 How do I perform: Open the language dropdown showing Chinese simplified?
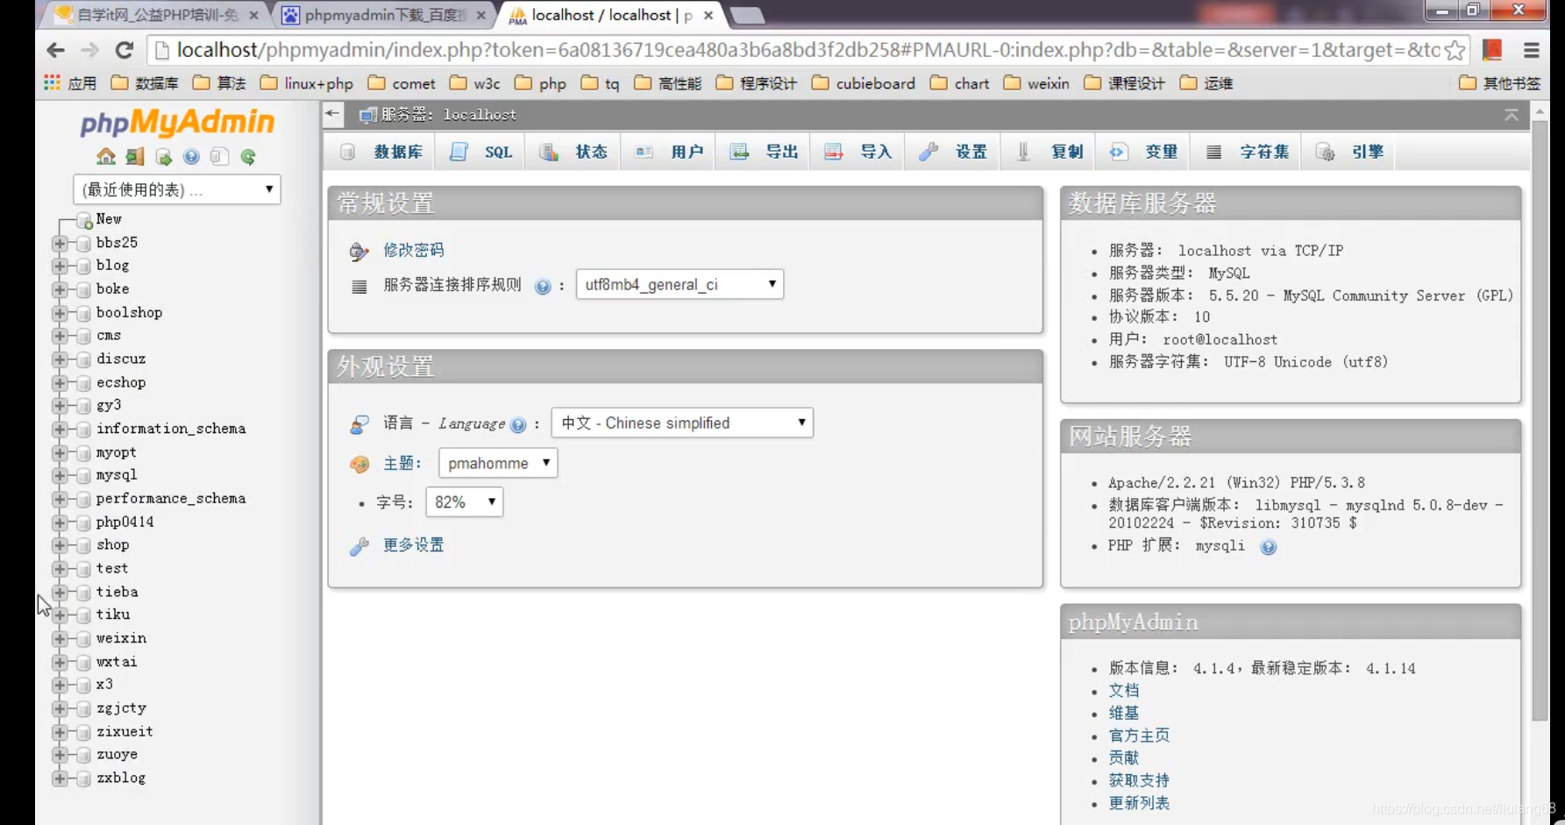coord(682,423)
